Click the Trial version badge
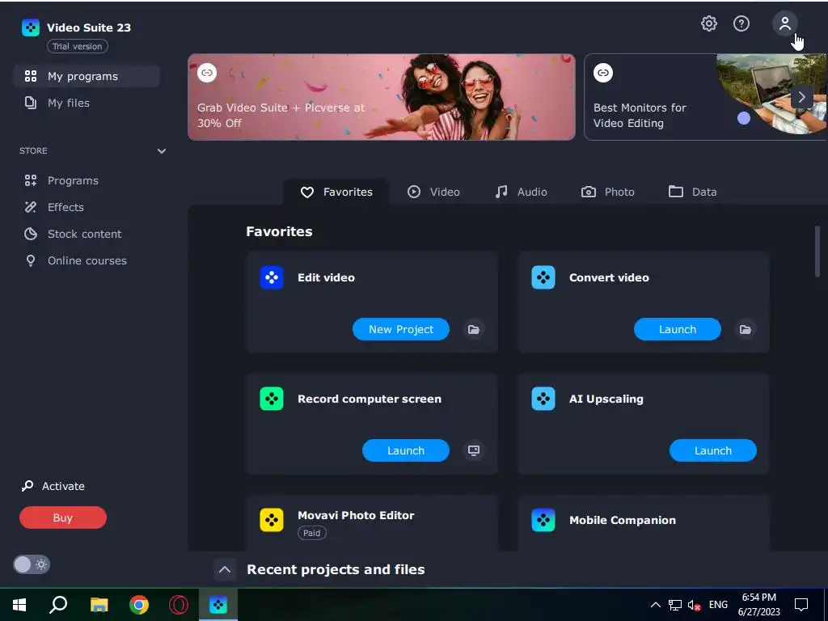The height and width of the screenshot is (621, 828). click(78, 46)
